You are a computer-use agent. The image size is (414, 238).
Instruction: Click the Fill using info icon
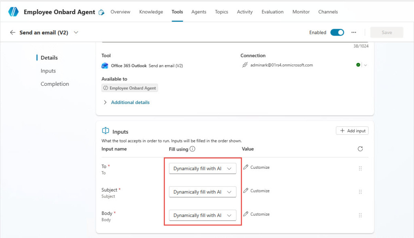(x=192, y=149)
